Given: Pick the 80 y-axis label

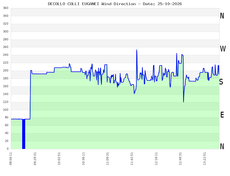Looking at the screenshot, I should pyautogui.click(x=6, y=117).
